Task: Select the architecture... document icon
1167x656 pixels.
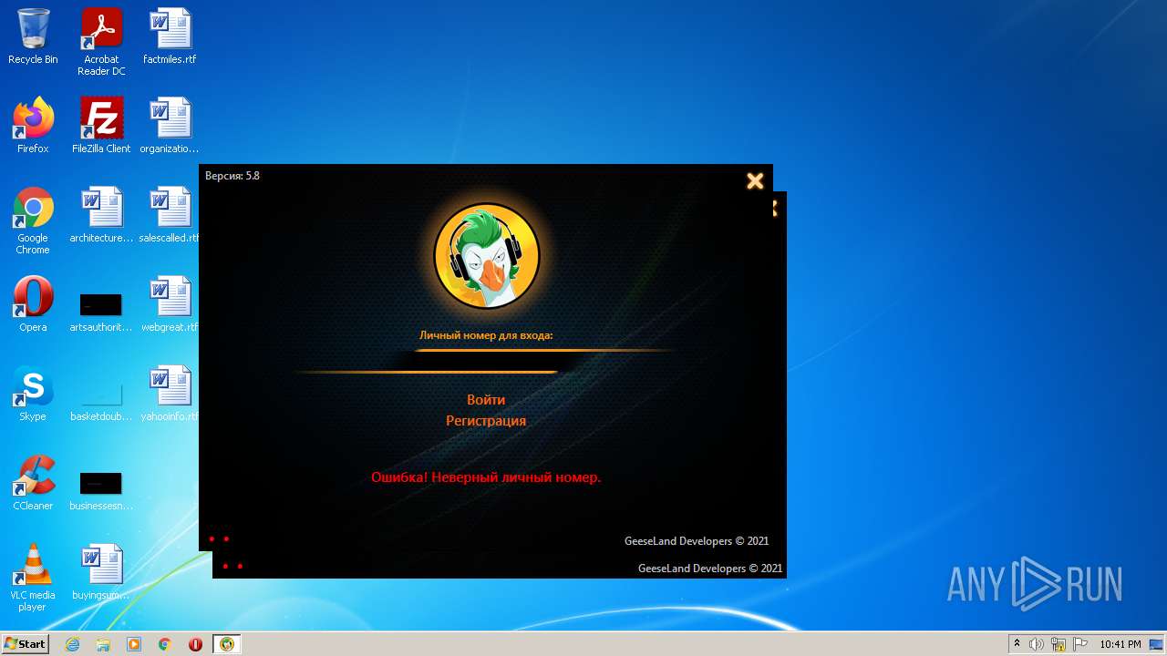Action: click(x=101, y=215)
